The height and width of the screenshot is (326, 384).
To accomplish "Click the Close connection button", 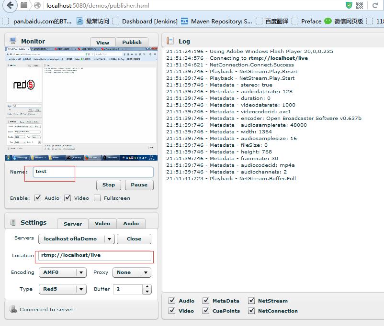I will click(134, 239).
